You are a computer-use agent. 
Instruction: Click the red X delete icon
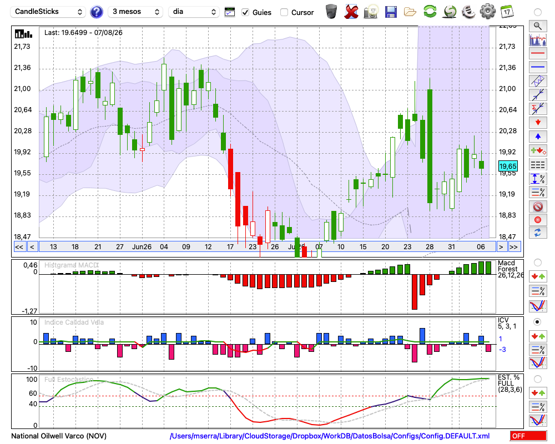pyautogui.click(x=351, y=12)
